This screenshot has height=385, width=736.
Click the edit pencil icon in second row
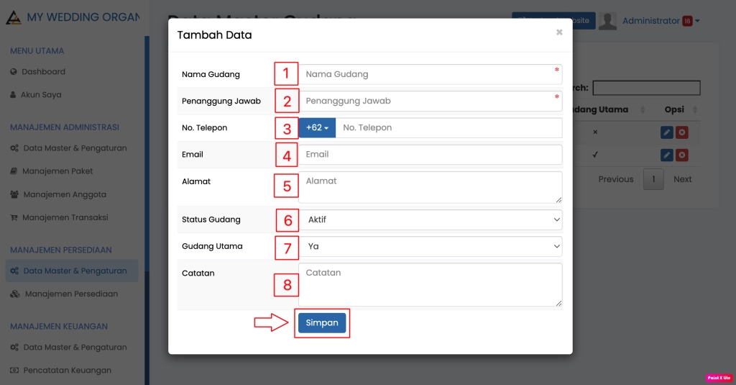[666, 155]
